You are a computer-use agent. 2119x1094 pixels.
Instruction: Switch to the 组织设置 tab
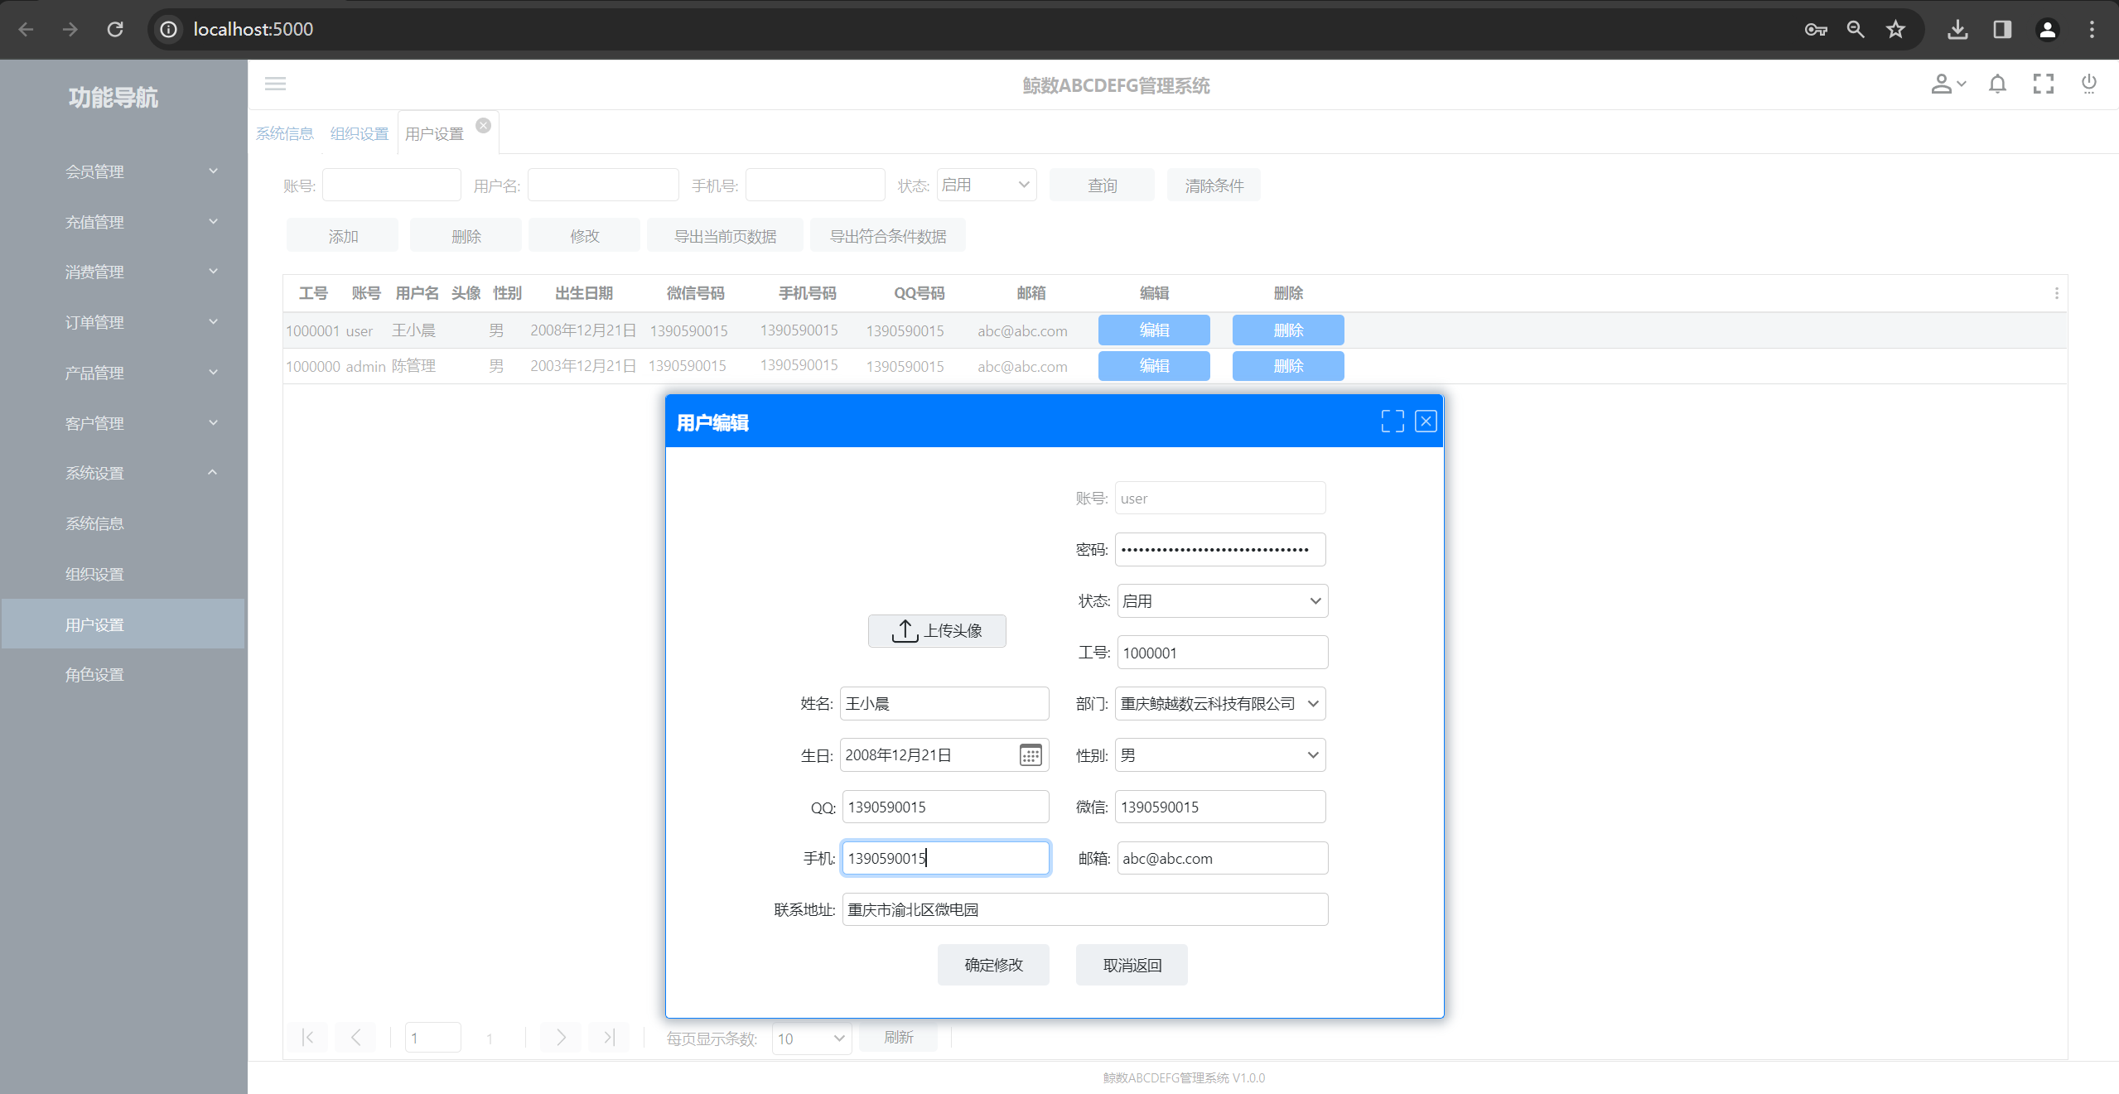360,134
